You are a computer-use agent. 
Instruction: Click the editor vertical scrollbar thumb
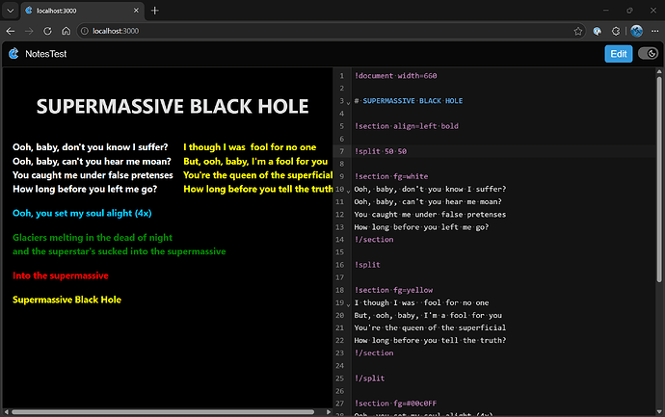659,180
